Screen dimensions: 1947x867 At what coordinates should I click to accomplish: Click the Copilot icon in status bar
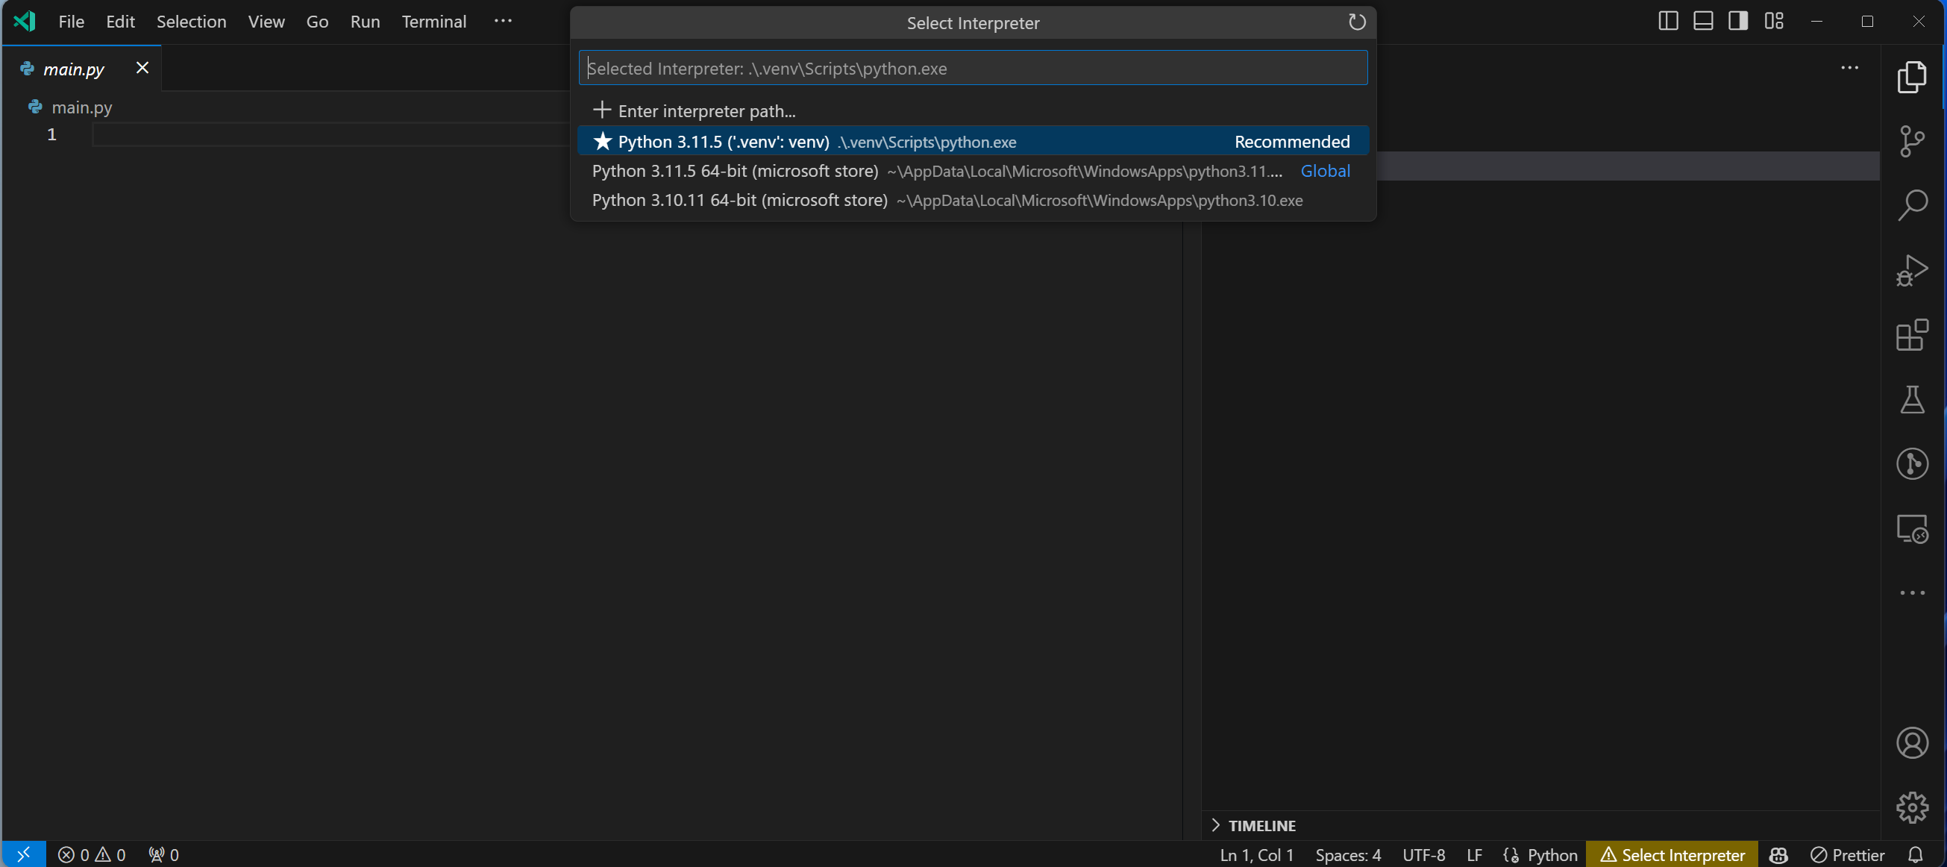[x=1778, y=854]
